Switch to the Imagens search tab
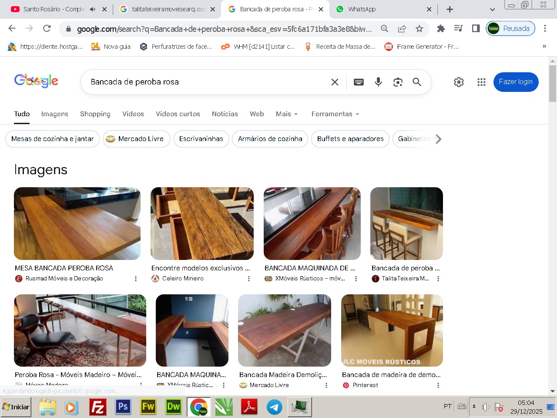557x418 pixels. 55,114
